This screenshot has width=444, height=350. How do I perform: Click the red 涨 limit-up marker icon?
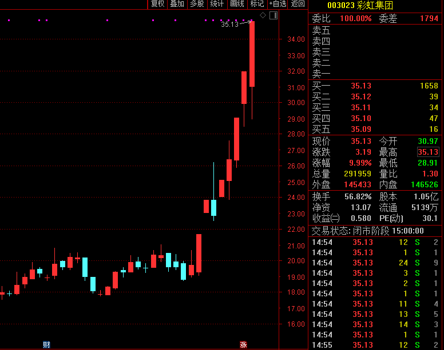pos(243,344)
